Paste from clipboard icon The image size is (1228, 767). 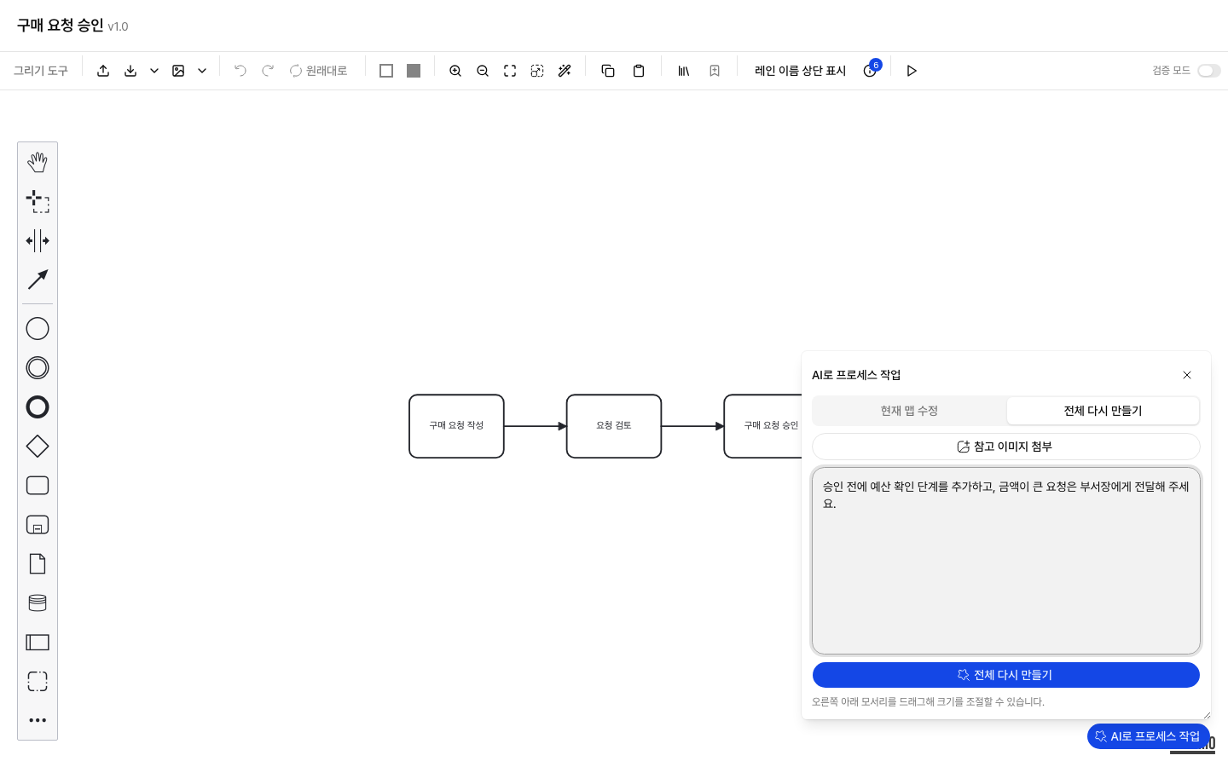[639, 71]
